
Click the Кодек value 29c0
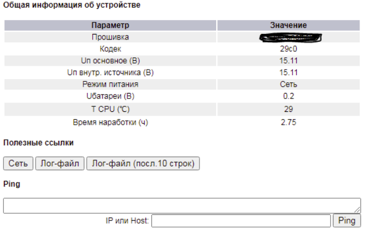[x=288, y=49]
